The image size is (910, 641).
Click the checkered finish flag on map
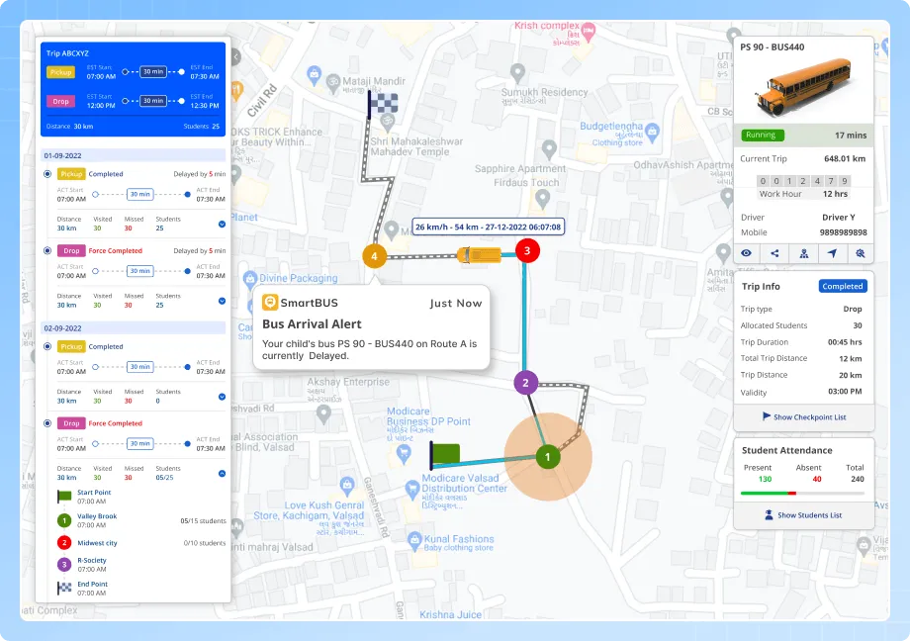pyautogui.click(x=381, y=102)
